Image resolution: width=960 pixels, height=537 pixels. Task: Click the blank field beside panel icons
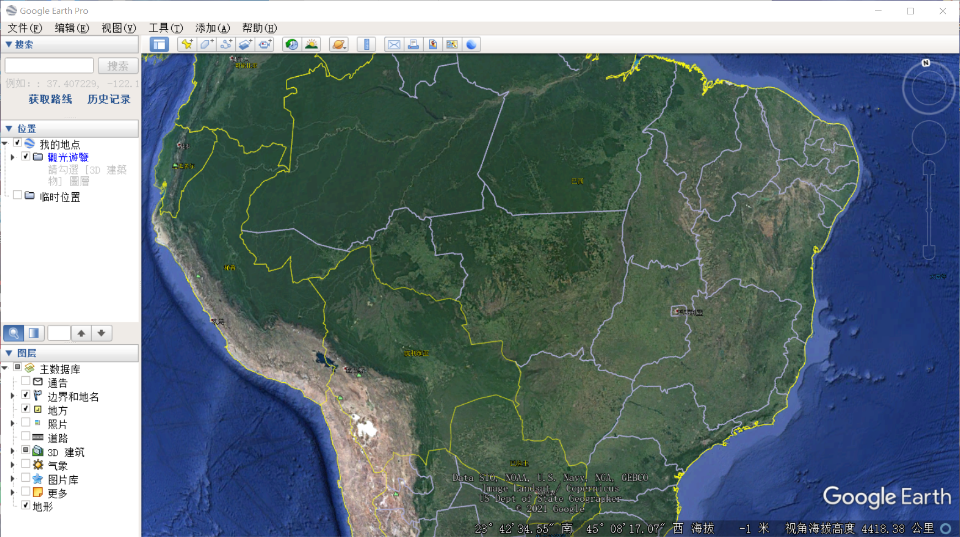(x=59, y=333)
